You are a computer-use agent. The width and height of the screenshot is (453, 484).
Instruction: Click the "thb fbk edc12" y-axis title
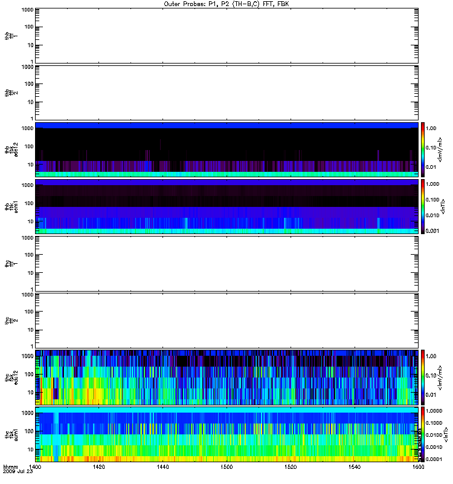click(x=11, y=149)
